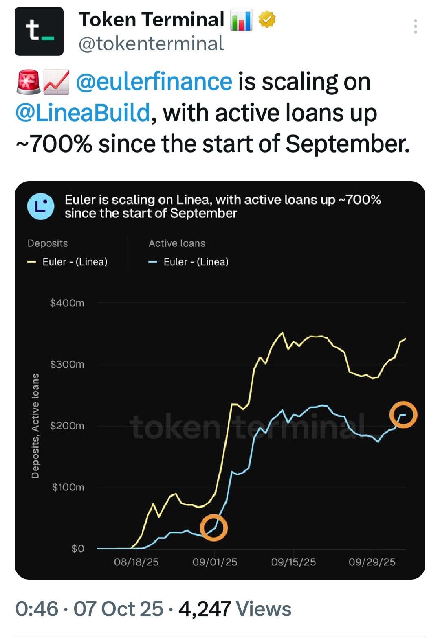The height and width of the screenshot is (641, 440).
Task: Click the red siren emoji
Action: click(x=28, y=81)
